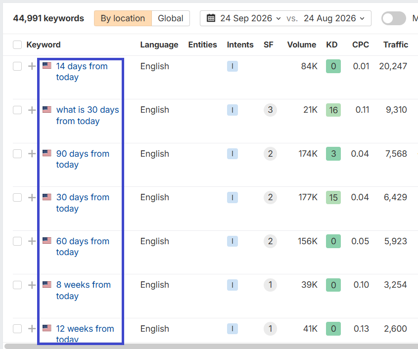Add '12 weeks from today' via plus icon
The height and width of the screenshot is (349, 418).
point(32,329)
